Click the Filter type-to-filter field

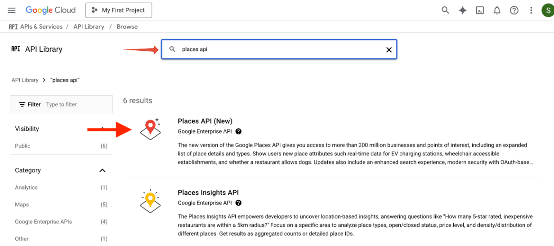click(61, 104)
